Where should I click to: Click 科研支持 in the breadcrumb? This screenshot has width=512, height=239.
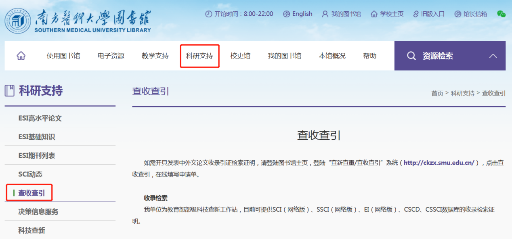pyautogui.click(x=463, y=93)
